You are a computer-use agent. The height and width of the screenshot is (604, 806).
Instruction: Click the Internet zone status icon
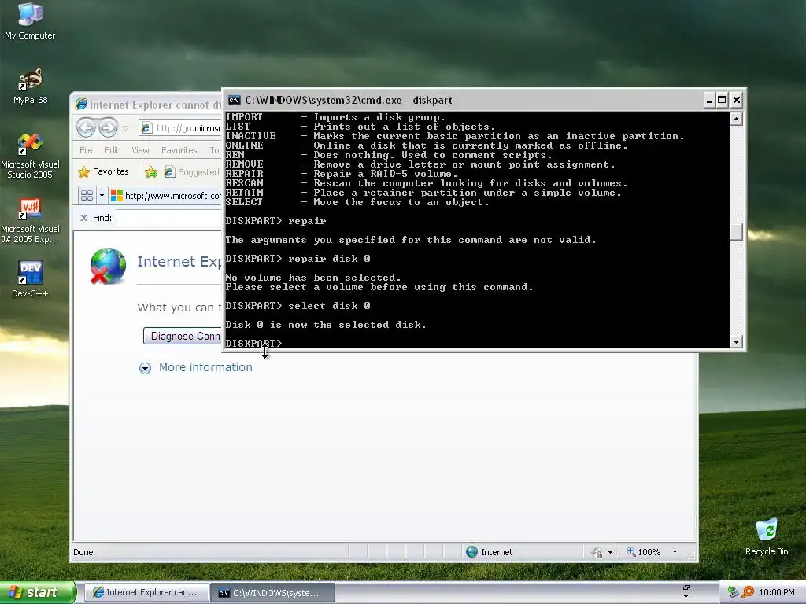pyautogui.click(x=471, y=551)
